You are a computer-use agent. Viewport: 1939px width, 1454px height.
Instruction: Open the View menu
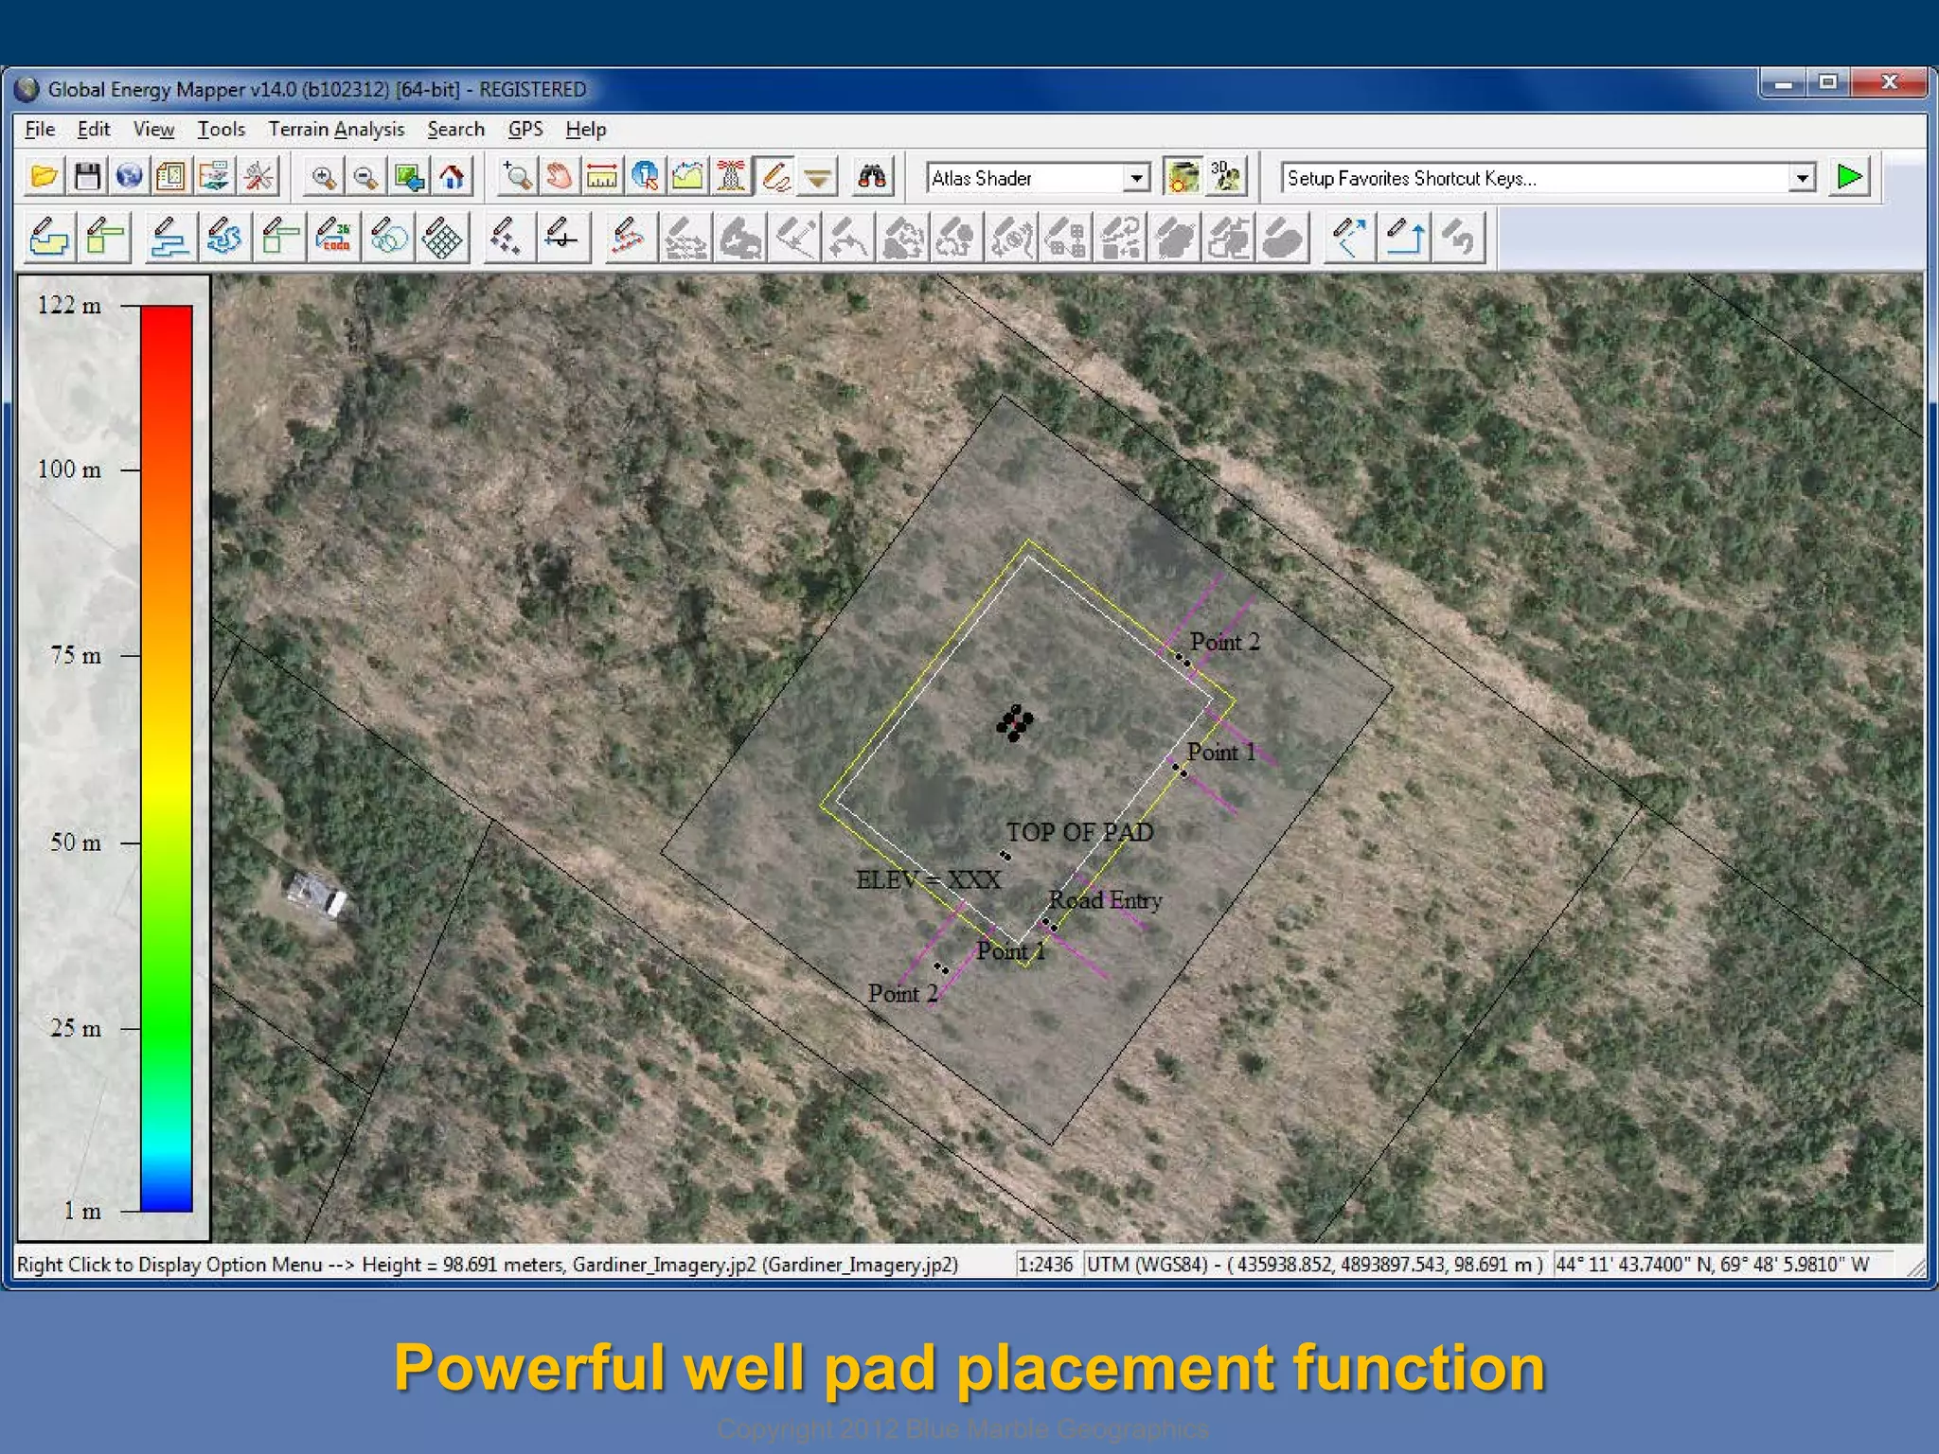(153, 129)
